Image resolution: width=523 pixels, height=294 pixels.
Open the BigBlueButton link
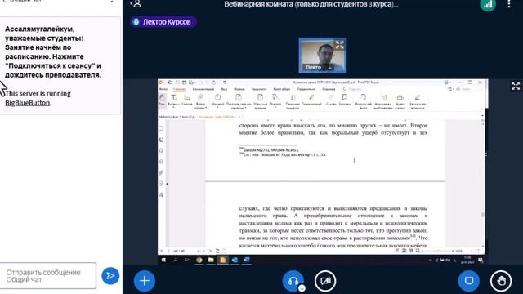(x=27, y=103)
